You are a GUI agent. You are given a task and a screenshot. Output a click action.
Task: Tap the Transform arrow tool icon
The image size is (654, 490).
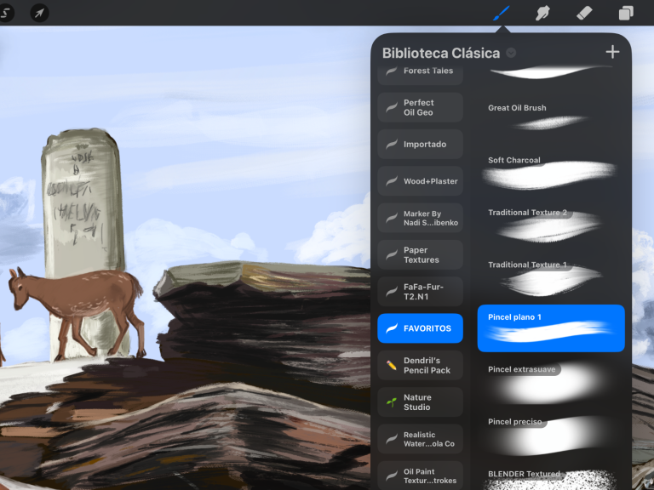[39, 13]
